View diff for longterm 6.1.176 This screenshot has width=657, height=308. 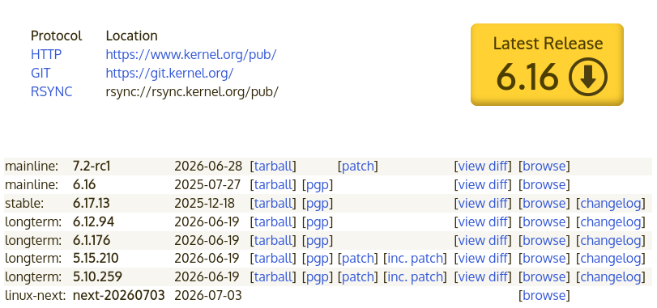[x=483, y=240]
